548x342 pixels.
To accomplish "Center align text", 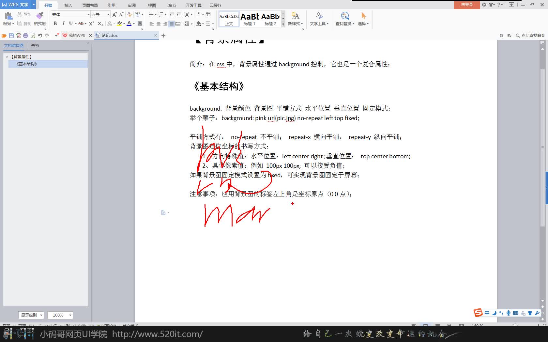I will (x=158, y=24).
